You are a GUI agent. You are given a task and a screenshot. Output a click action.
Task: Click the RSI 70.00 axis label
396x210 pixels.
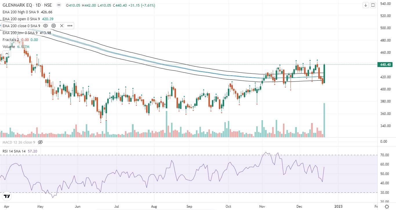(384, 155)
